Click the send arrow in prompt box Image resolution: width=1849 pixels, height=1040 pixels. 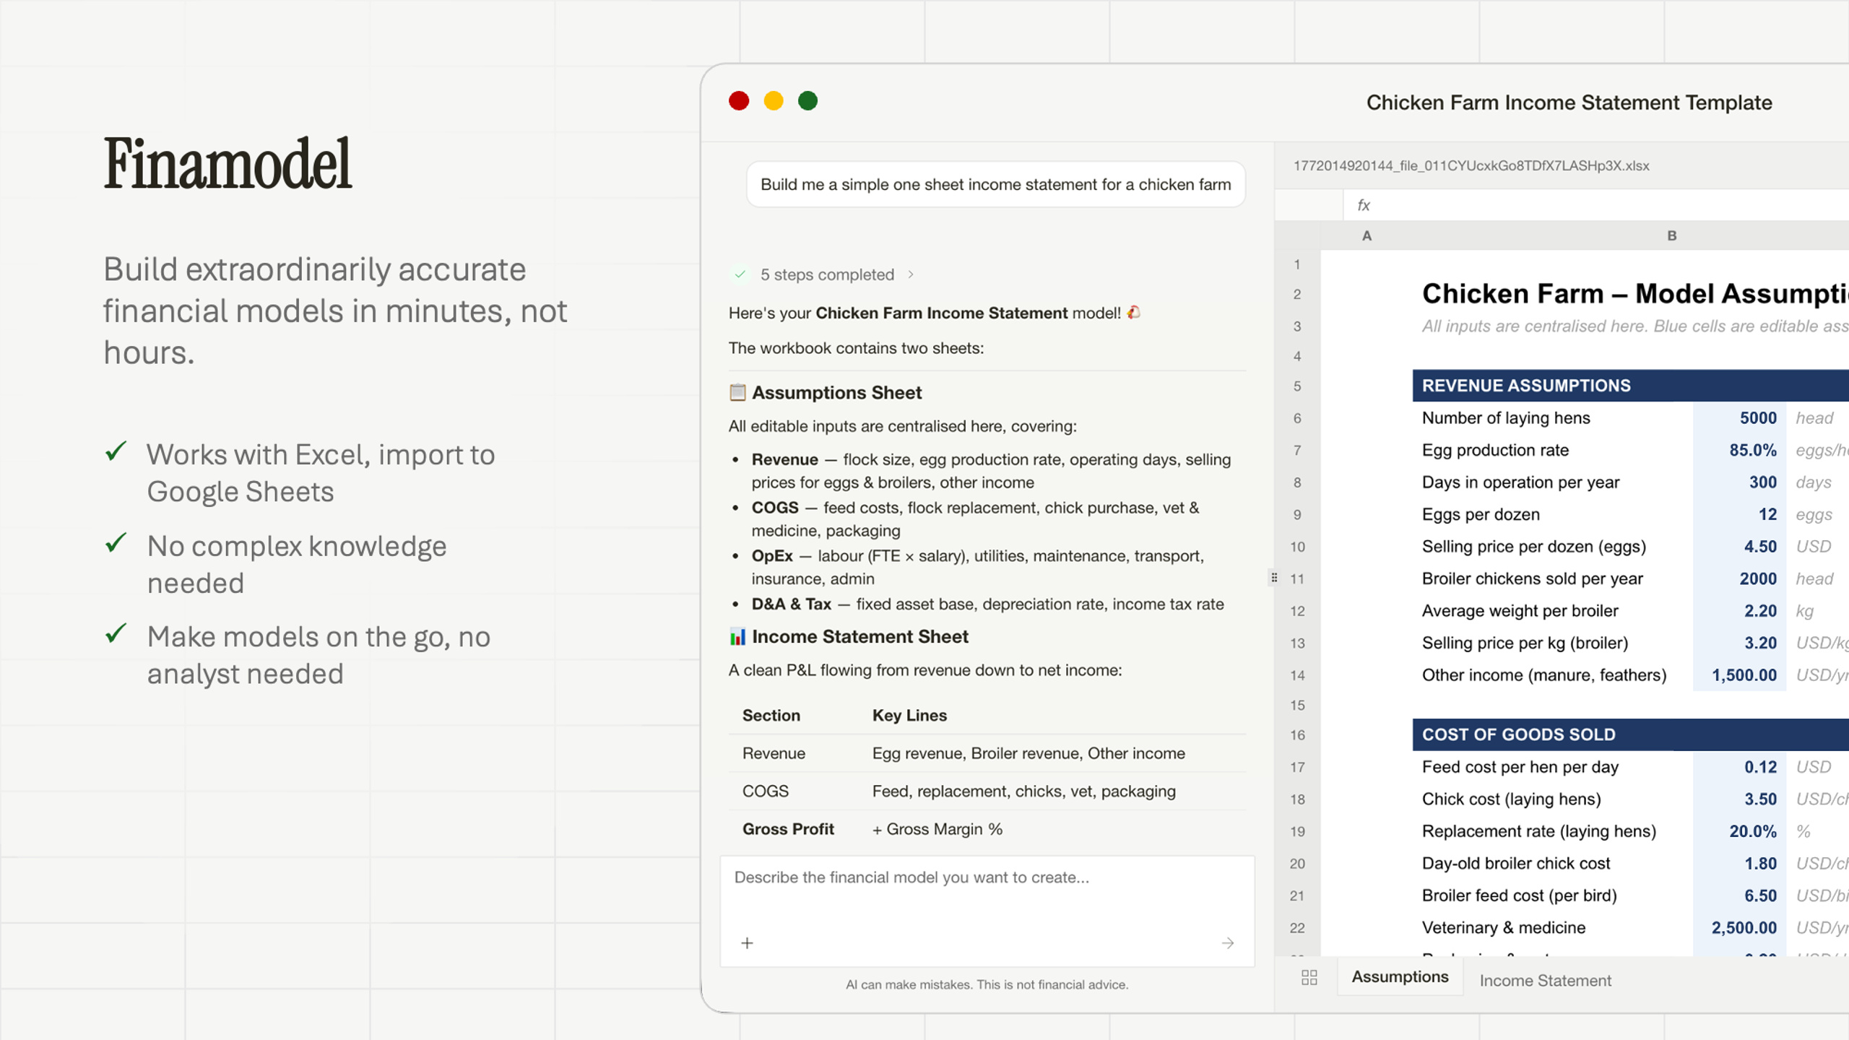[1228, 942]
